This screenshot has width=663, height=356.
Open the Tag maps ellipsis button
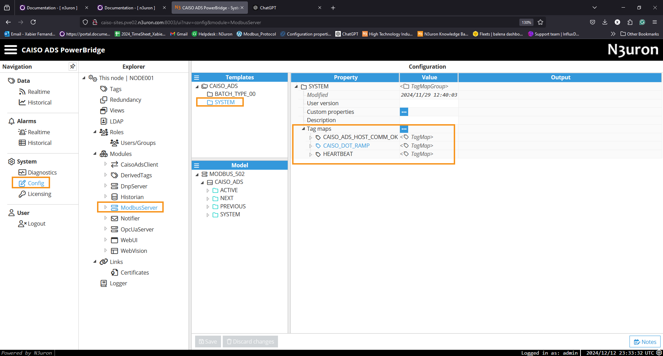pyautogui.click(x=404, y=129)
